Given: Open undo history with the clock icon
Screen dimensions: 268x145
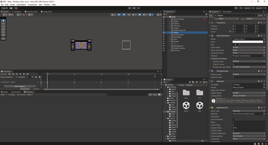Looking at the screenshot, I should pos(236,8).
